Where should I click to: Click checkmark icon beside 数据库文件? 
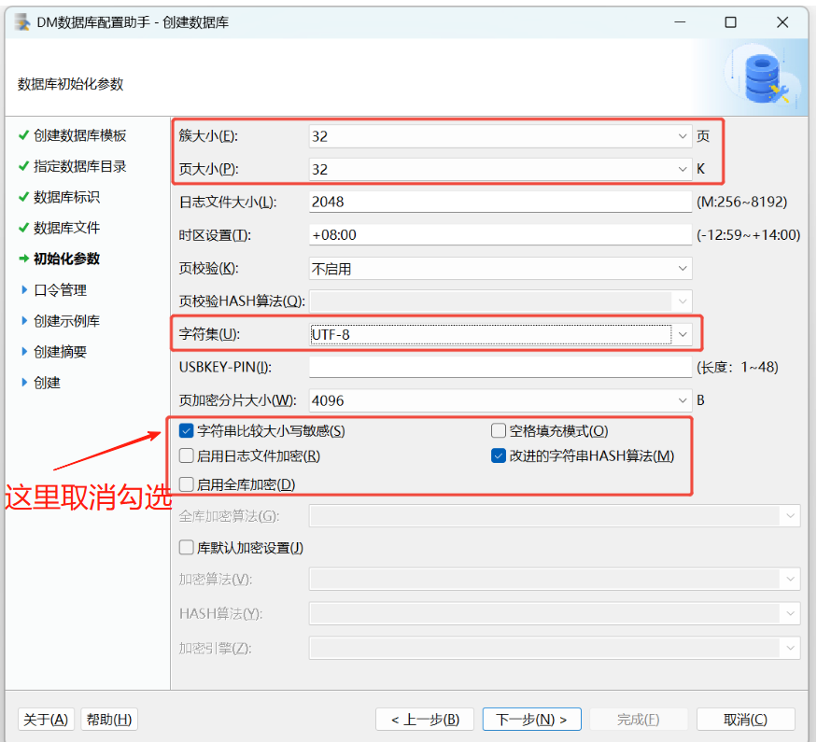click(23, 228)
